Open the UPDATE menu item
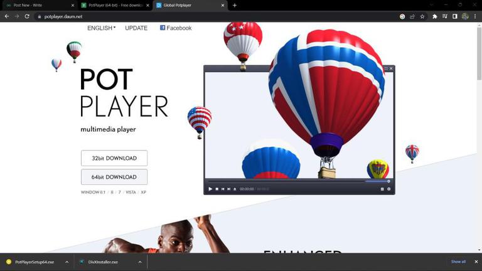This screenshot has width=482, height=271. pyautogui.click(x=136, y=28)
